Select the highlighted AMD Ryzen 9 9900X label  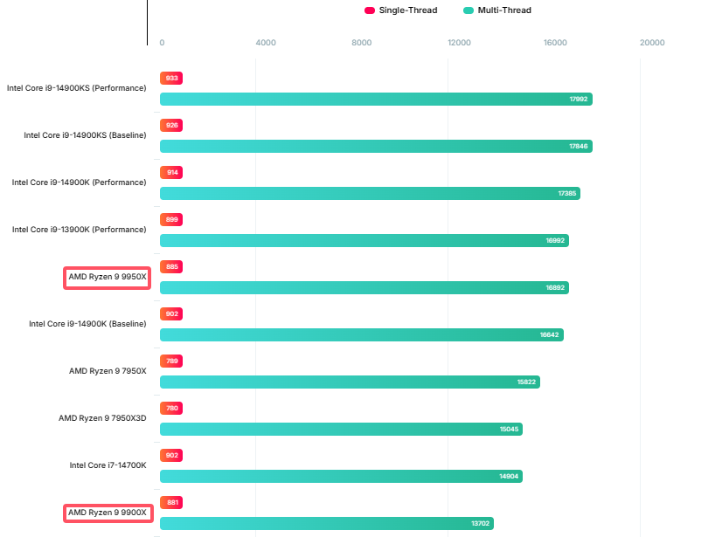click(x=108, y=513)
